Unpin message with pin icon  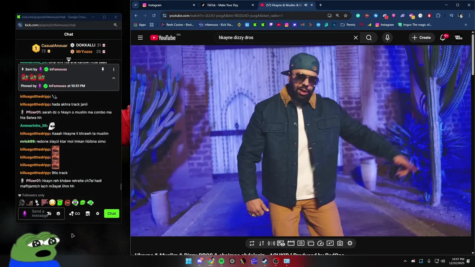pos(103,69)
